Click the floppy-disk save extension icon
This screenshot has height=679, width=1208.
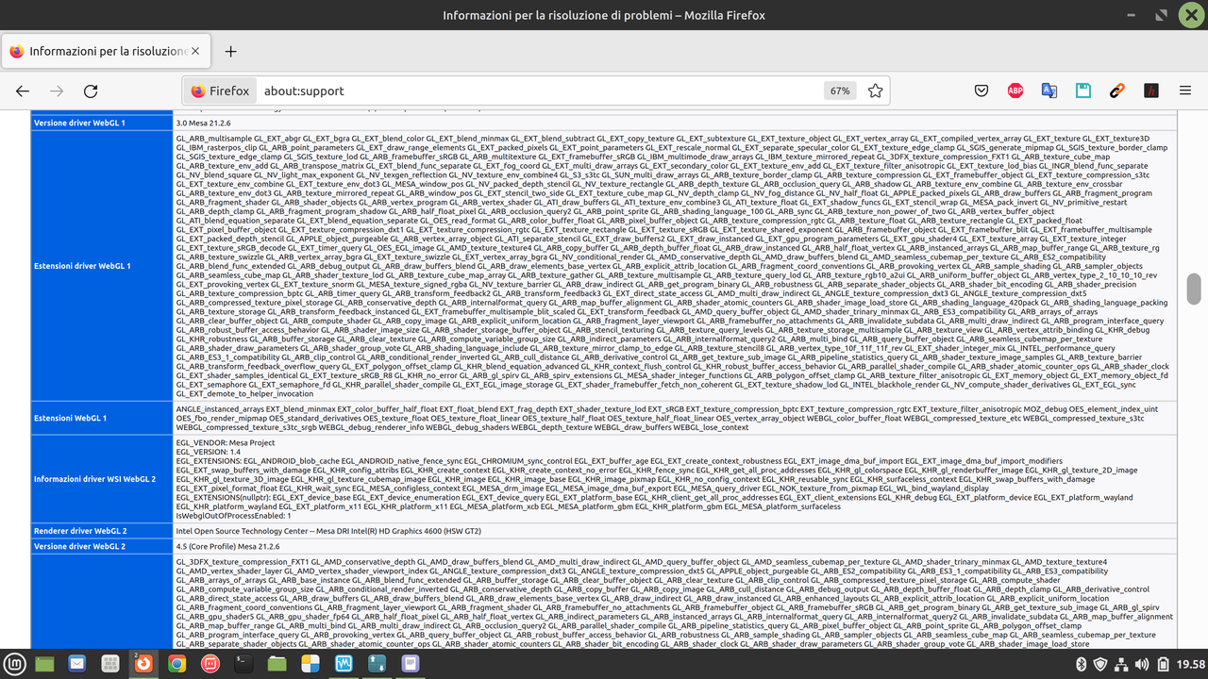pyautogui.click(x=1082, y=91)
